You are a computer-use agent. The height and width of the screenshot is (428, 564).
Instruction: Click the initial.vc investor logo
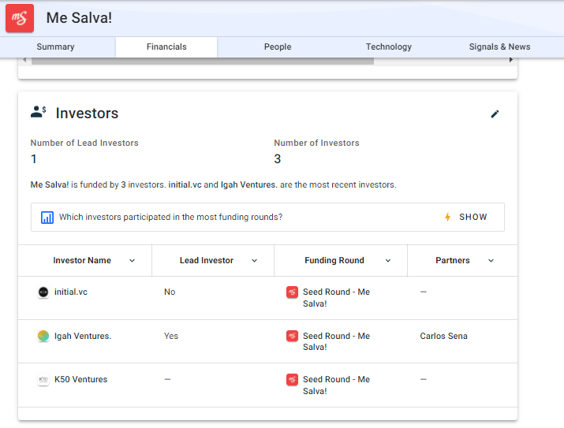43,292
